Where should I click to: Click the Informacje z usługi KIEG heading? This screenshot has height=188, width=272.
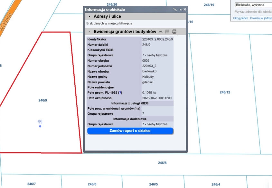tap(130, 103)
